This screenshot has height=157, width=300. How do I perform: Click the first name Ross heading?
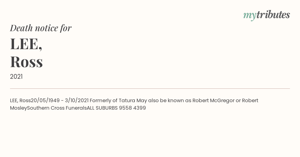tap(26, 62)
